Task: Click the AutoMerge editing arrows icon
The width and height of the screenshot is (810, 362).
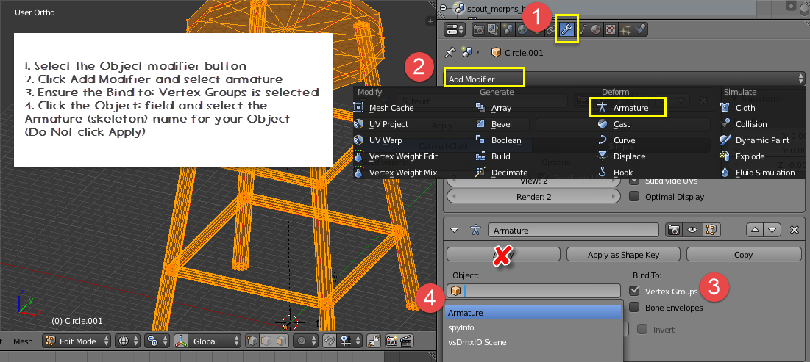Action: (373, 341)
